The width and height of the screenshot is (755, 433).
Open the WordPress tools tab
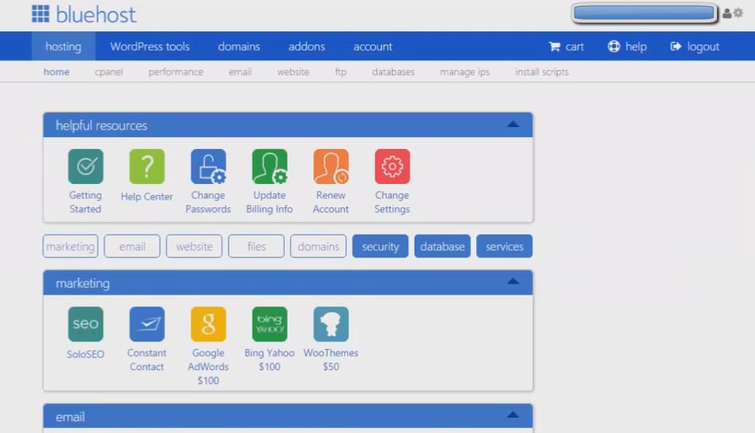point(150,46)
